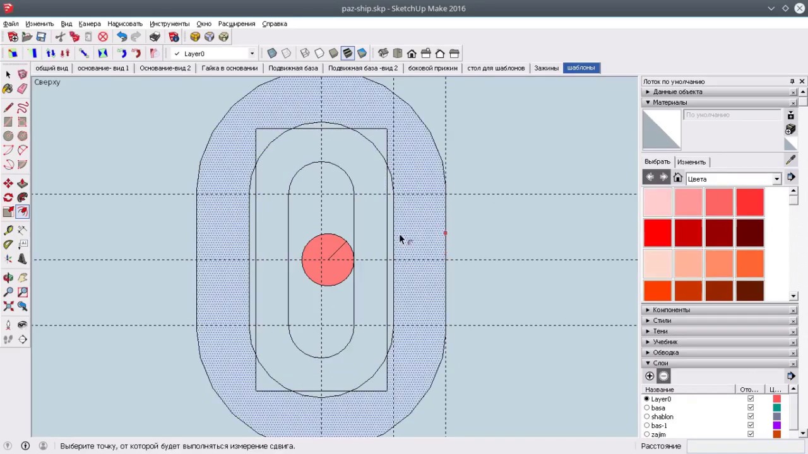
Task: Make zajim the active layer
Action: click(646, 434)
